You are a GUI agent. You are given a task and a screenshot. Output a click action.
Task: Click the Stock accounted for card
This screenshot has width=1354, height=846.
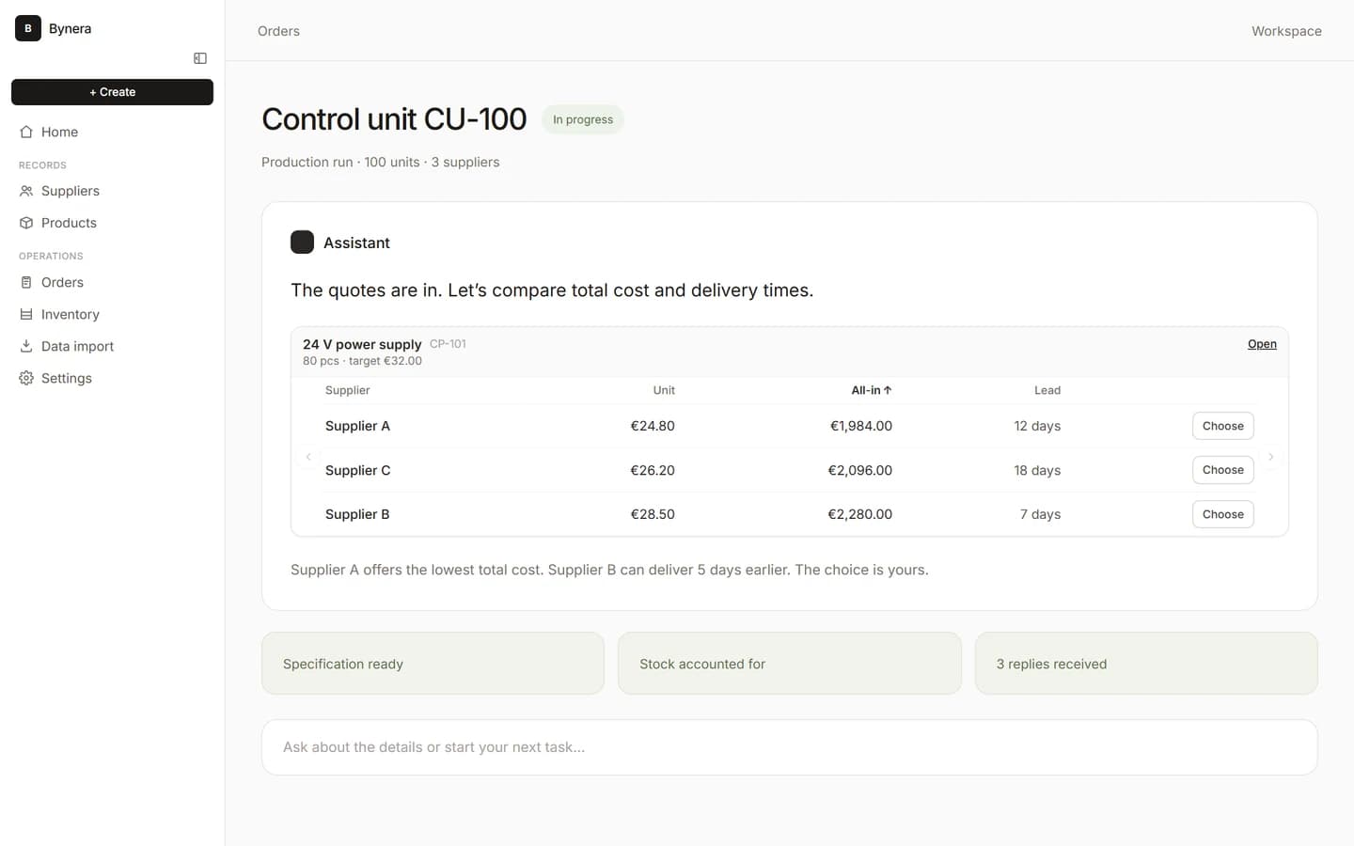(x=790, y=664)
